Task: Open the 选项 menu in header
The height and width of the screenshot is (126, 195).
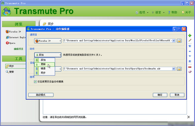Action: point(142,12)
